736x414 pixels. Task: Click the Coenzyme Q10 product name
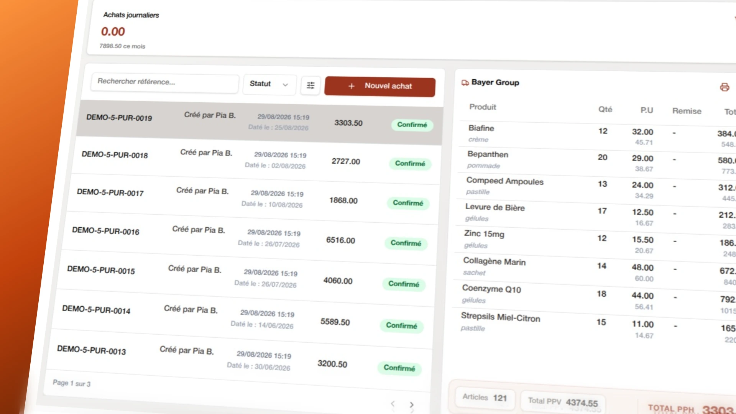click(491, 289)
